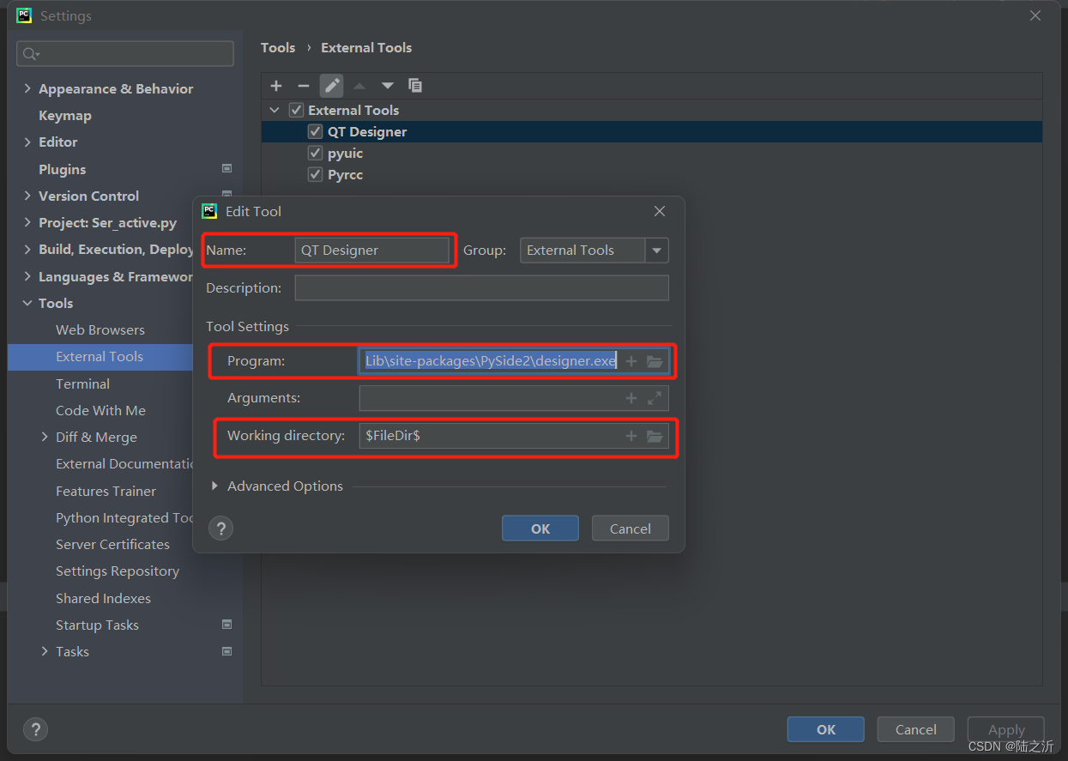The image size is (1068, 761).
Task: Click Apply in the Settings window
Action: coord(1006,729)
